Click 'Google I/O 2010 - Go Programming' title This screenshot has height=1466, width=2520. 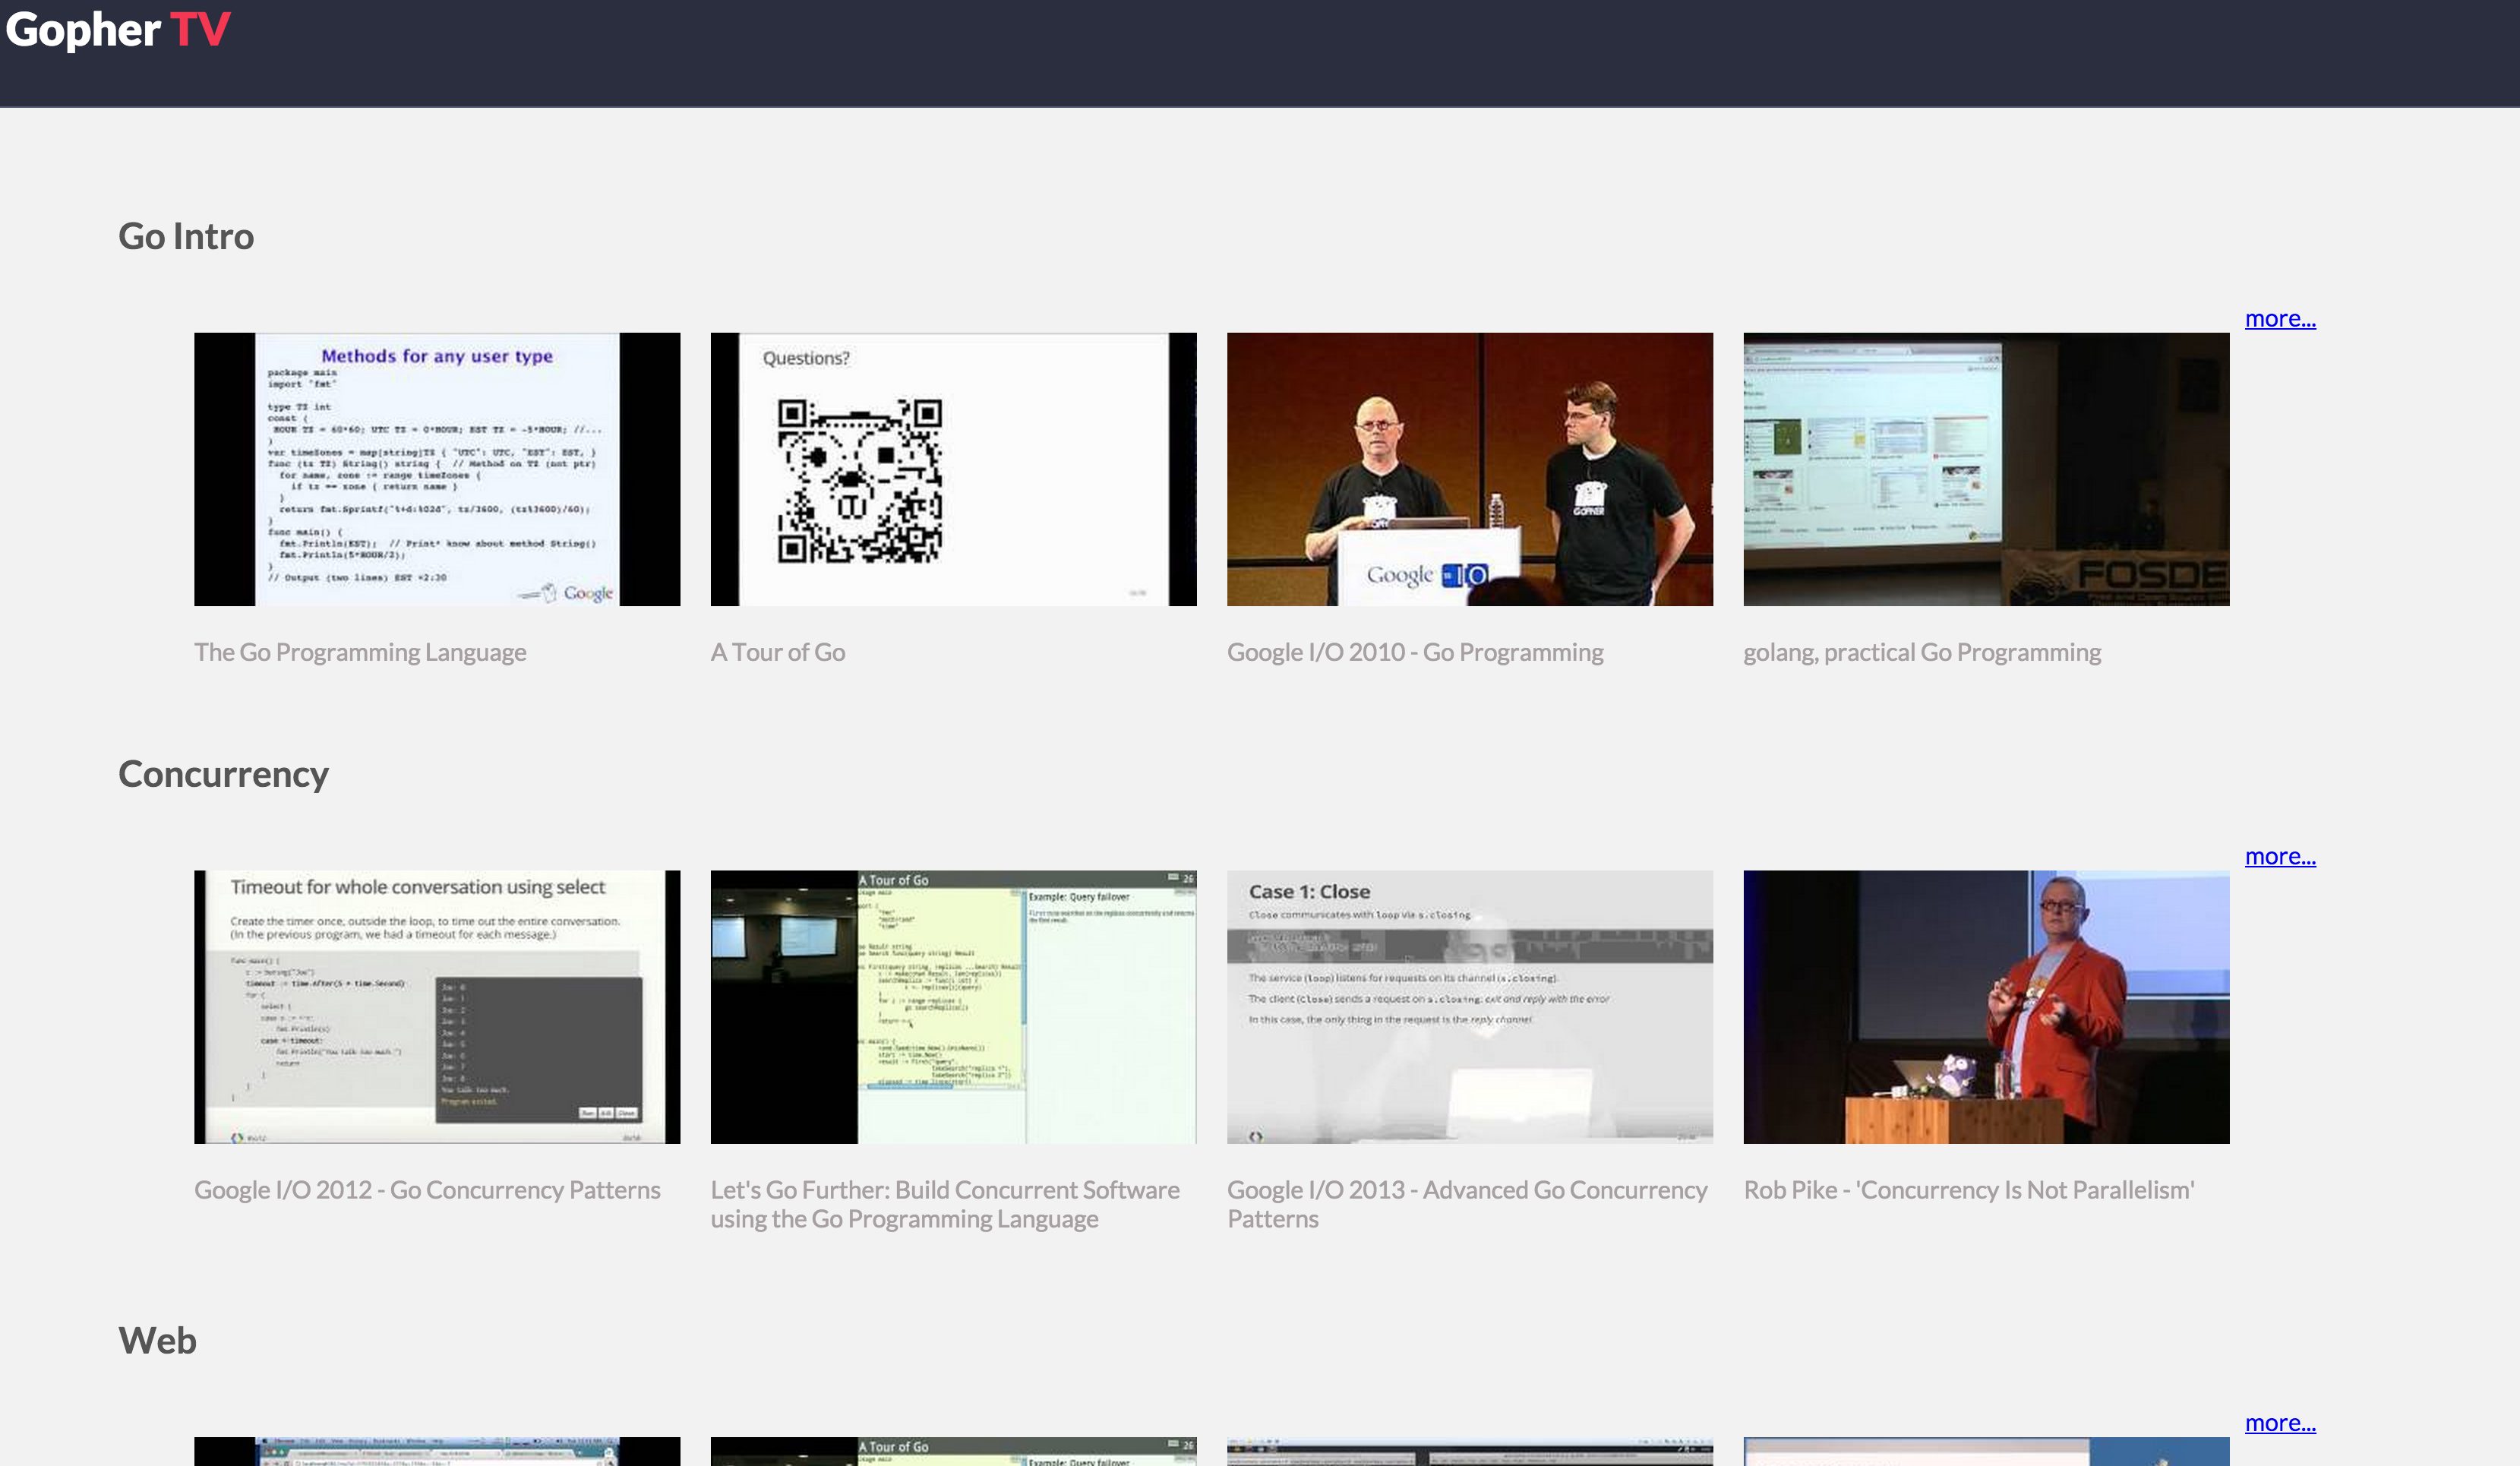coord(1415,652)
